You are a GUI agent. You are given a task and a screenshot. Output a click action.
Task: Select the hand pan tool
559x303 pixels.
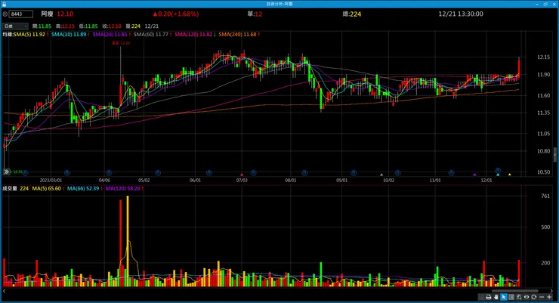tap(496, 297)
